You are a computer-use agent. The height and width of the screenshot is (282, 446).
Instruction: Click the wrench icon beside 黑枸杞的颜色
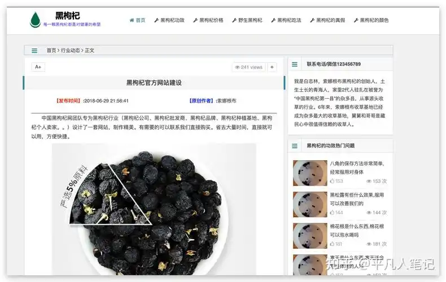[356, 20]
